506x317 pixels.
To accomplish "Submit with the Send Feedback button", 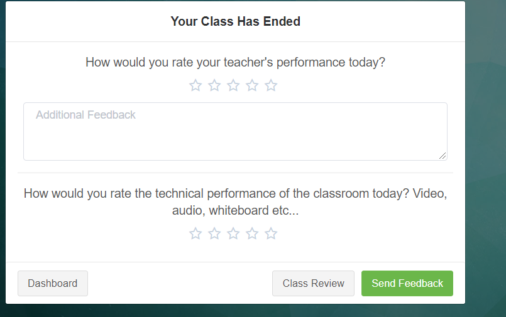I will 407,283.
